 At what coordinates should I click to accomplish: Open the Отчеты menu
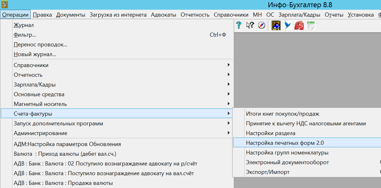[334, 15]
